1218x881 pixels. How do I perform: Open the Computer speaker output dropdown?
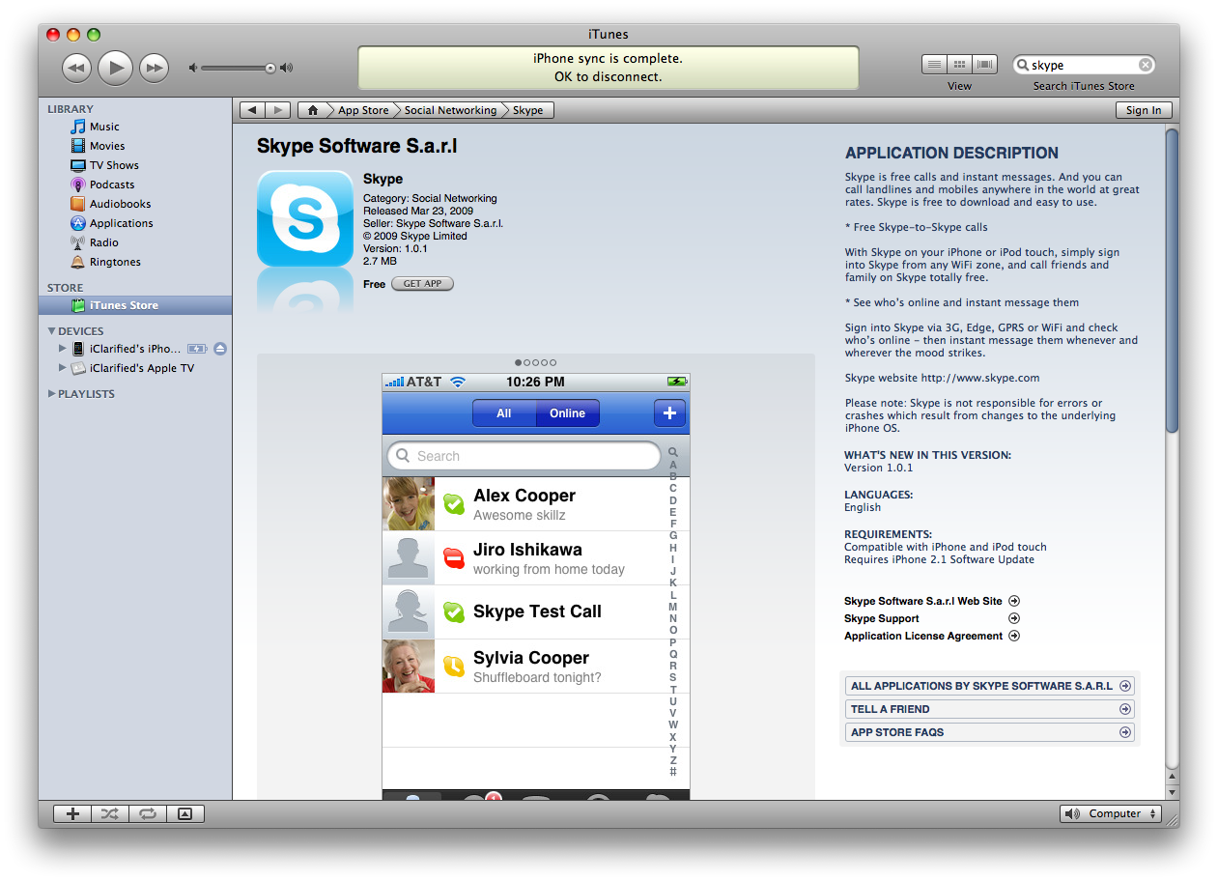[x=1110, y=813]
